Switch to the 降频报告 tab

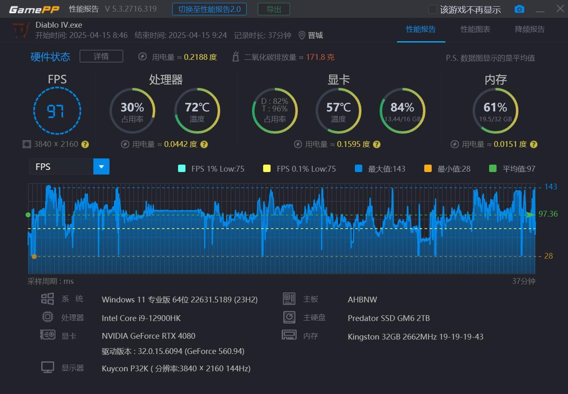click(530, 29)
